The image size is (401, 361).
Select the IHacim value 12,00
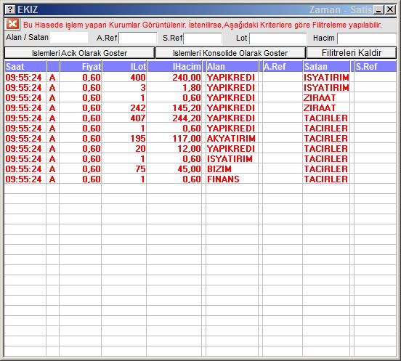click(190, 149)
